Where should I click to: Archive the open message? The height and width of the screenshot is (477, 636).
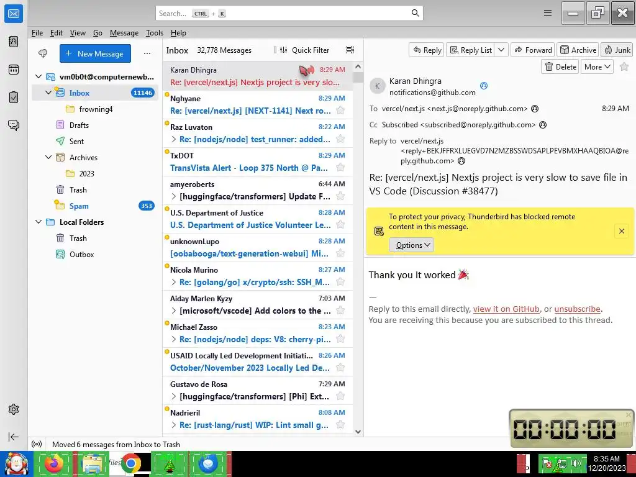pyautogui.click(x=578, y=50)
